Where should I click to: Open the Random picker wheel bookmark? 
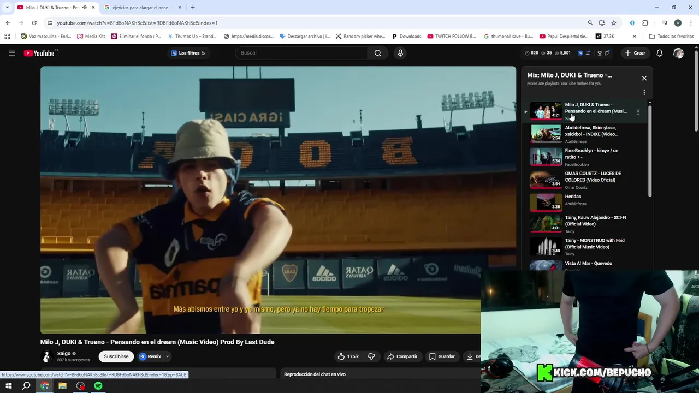click(x=360, y=37)
